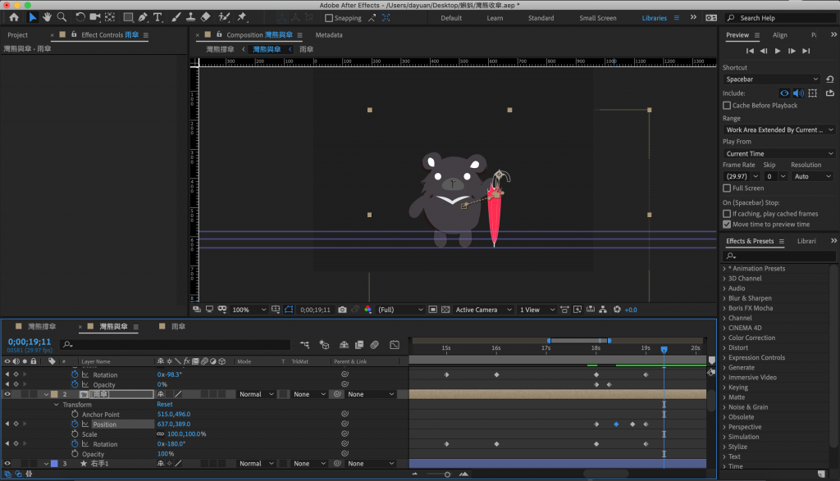Click the reset exposure icon
This screenshot has width=840, height=481.
[617, 309]
